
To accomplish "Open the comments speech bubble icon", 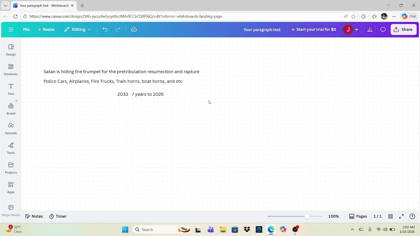I will tap(383, 29).
